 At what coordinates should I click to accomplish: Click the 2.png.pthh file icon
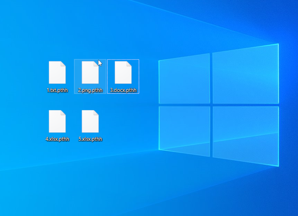(x=90, y=73)
